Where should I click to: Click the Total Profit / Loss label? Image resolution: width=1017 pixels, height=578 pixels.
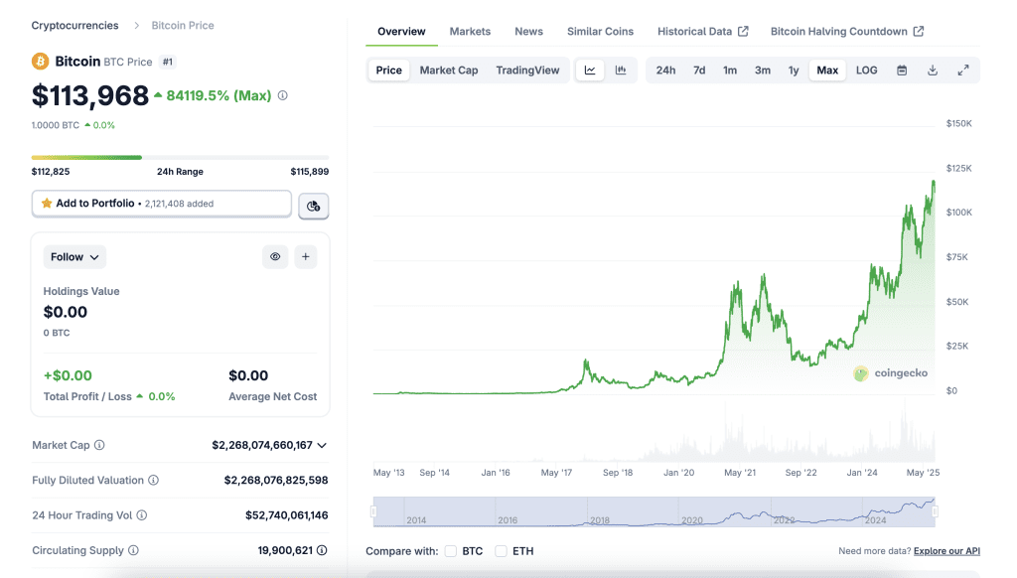pos(87,396)
